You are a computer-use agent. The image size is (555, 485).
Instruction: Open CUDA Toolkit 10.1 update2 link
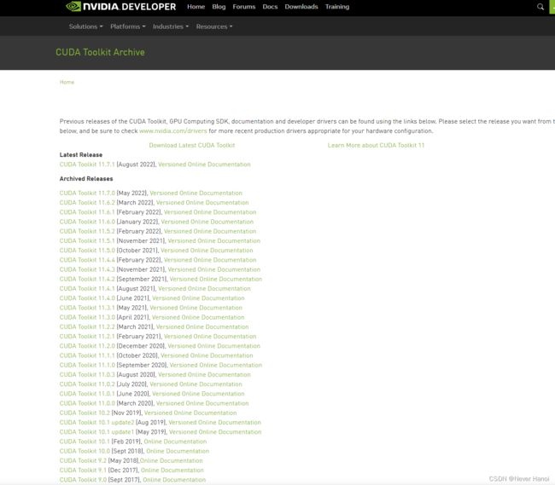click(96, 422)
